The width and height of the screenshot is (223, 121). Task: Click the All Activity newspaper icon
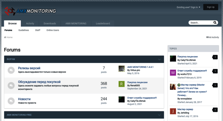click(207, 37)
